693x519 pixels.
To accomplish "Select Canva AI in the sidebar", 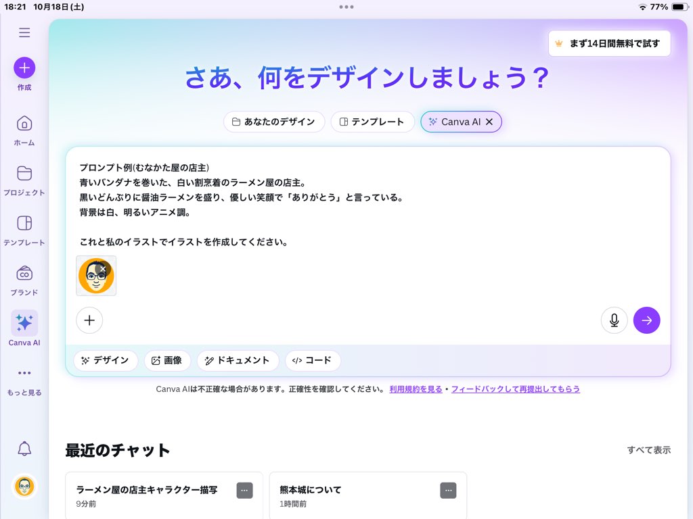I will pyautogui.click(x=24, y=328).
